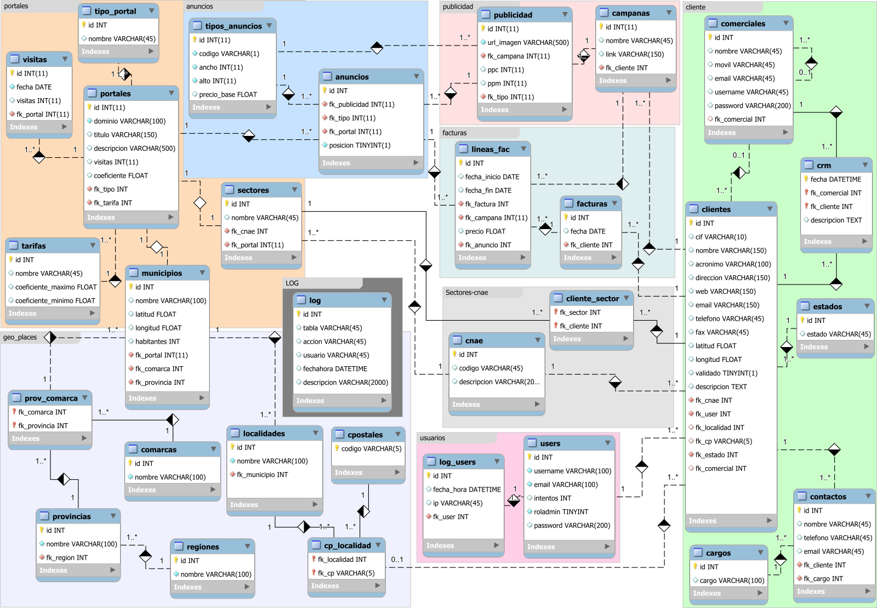877x608 pixels.
Task: Select the url_imagen VARCHAR(500) column
Action: point(527,42)
